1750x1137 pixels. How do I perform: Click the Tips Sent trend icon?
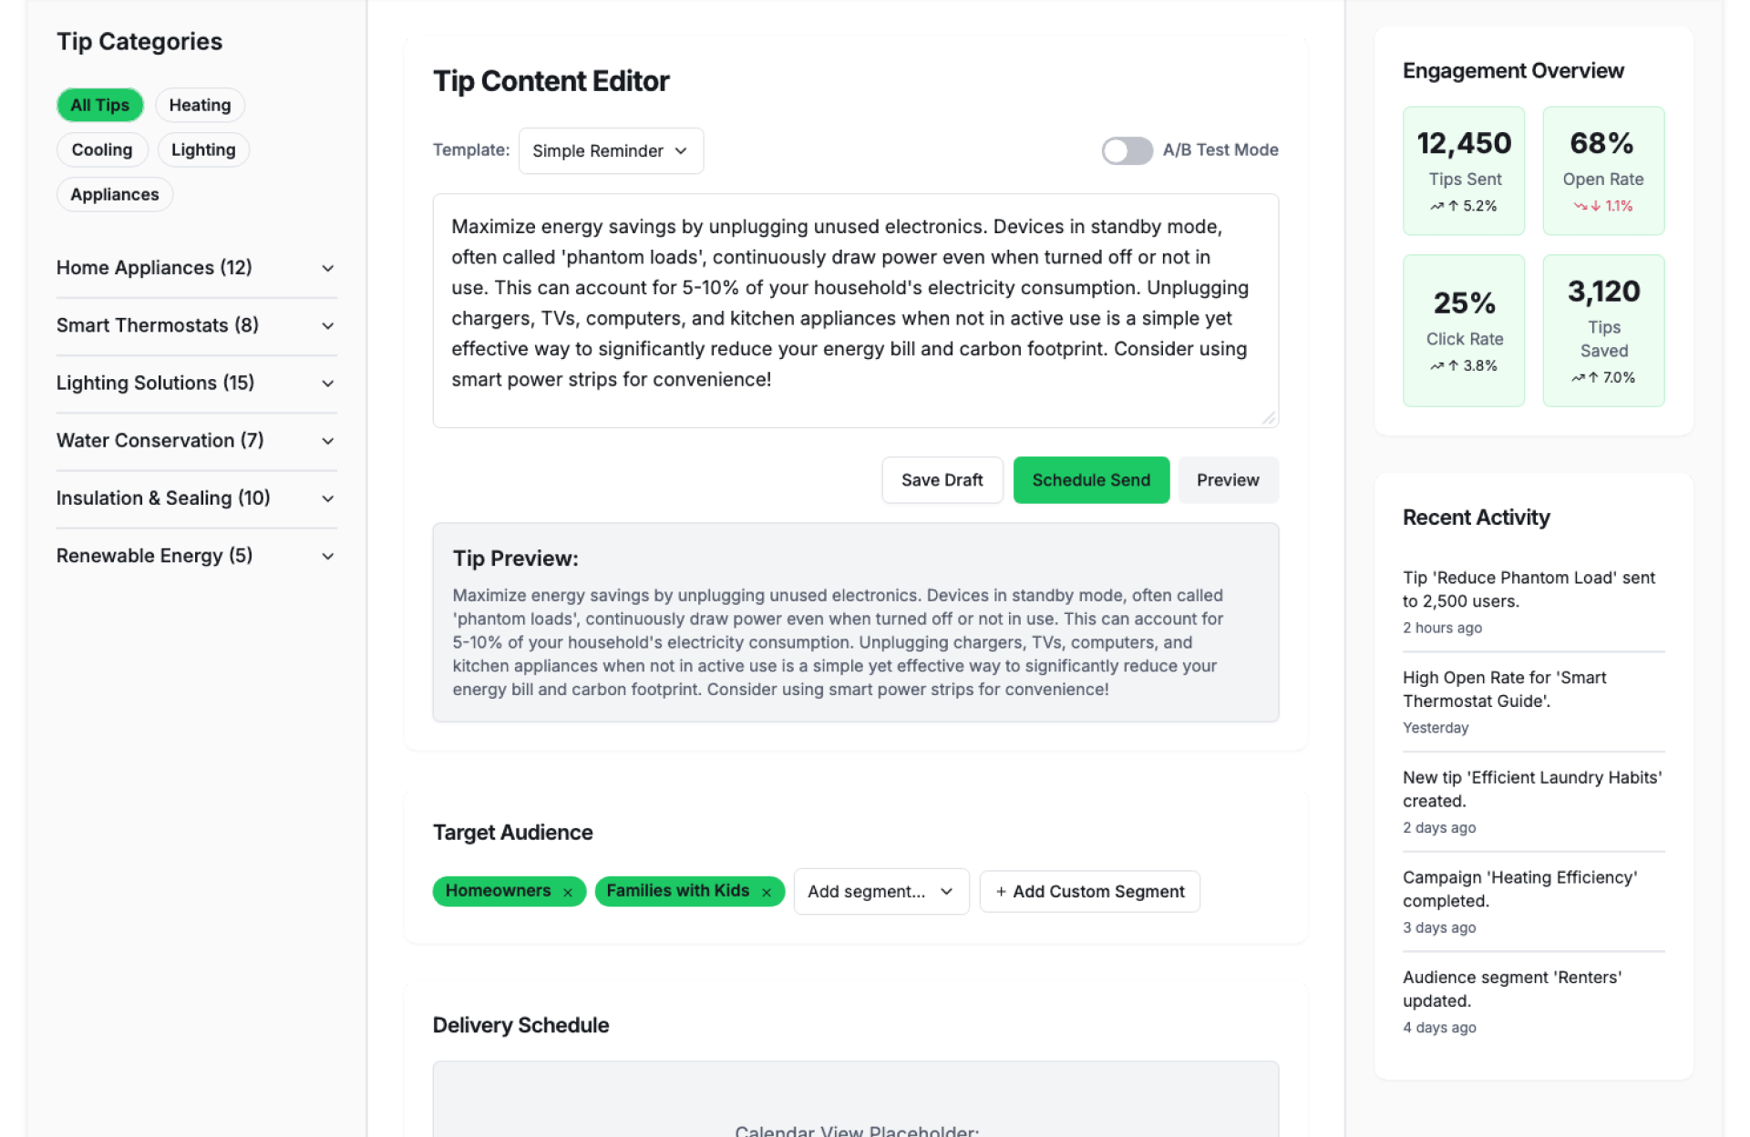click(1436, 207)
